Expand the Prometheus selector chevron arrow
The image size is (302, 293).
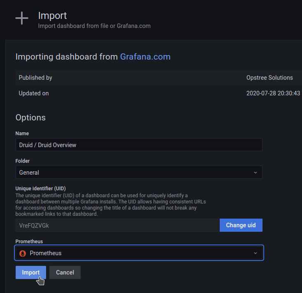pos(256,253)
